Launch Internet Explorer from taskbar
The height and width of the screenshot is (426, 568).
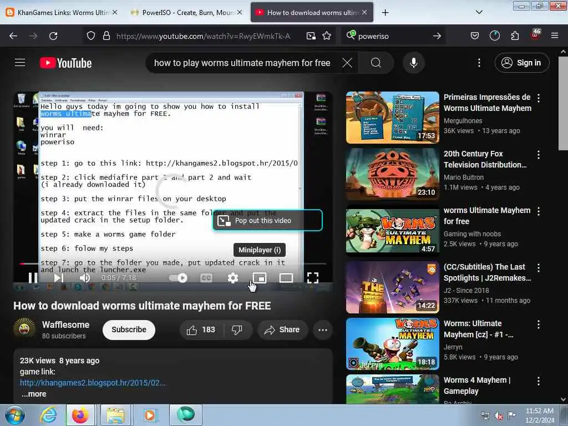click(x=48, y=415)
